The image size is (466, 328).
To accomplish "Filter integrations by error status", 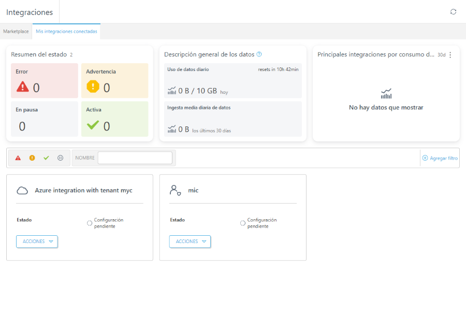I will coord(18,158).
